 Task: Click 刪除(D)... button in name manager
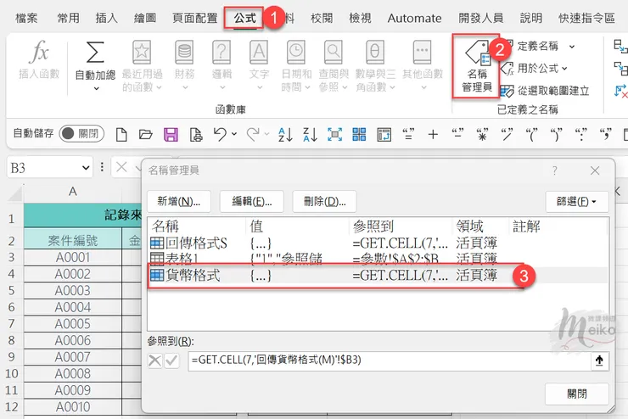[x=324, y=201]
